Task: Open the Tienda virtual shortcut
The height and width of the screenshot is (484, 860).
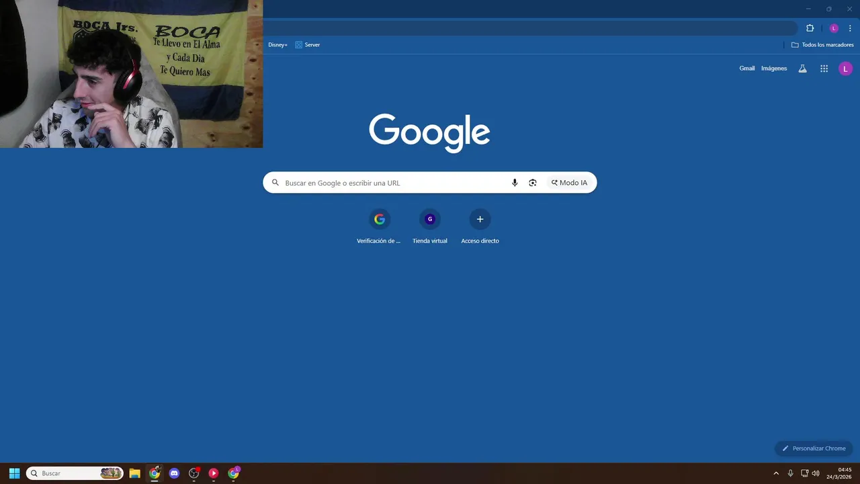Action: pyautogui.click(x=430, y=227)
